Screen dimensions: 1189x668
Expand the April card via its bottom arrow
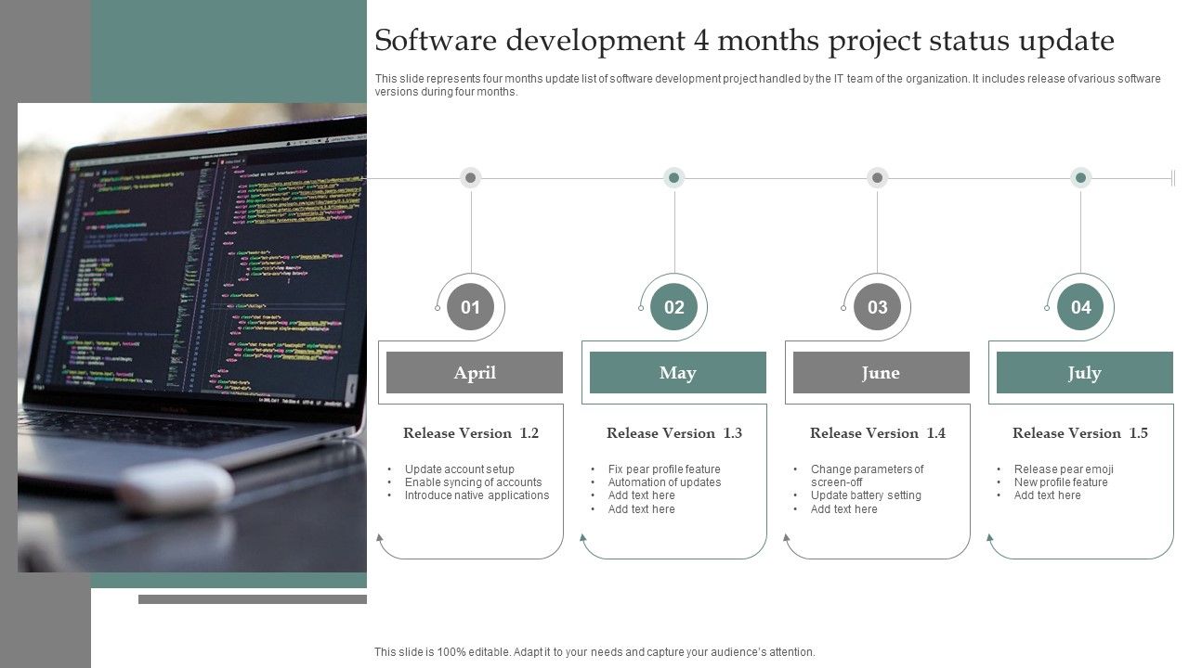coord(379,538)
